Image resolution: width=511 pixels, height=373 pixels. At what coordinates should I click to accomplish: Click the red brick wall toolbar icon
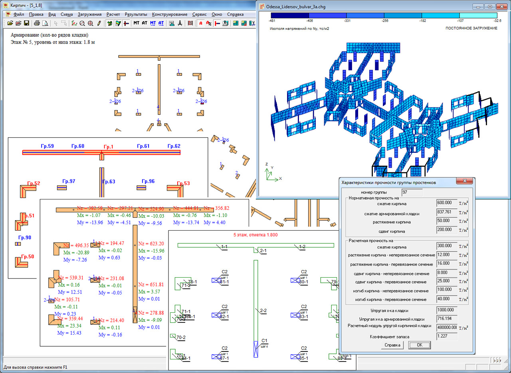click(x=190, y=23)
